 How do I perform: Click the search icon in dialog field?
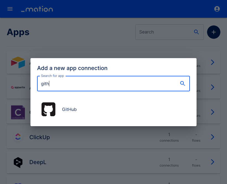[x=182, y=84]
